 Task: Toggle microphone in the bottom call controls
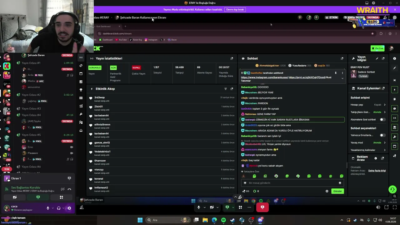[198, 207]
